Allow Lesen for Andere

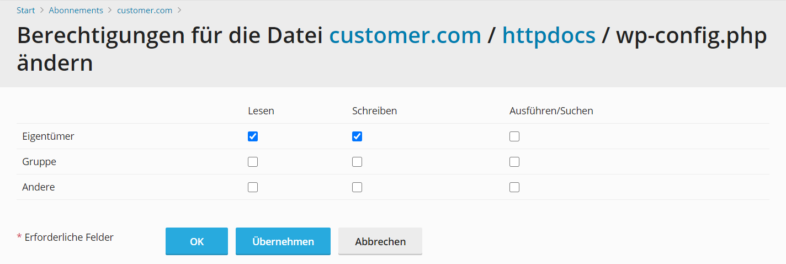coord(253,187)
